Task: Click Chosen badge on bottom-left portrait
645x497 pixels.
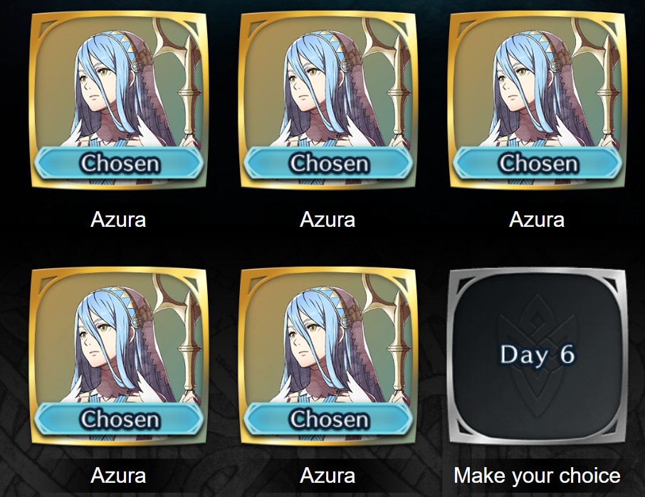Action: 118,419
